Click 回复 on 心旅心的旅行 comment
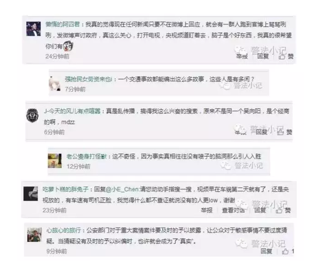 266,251
